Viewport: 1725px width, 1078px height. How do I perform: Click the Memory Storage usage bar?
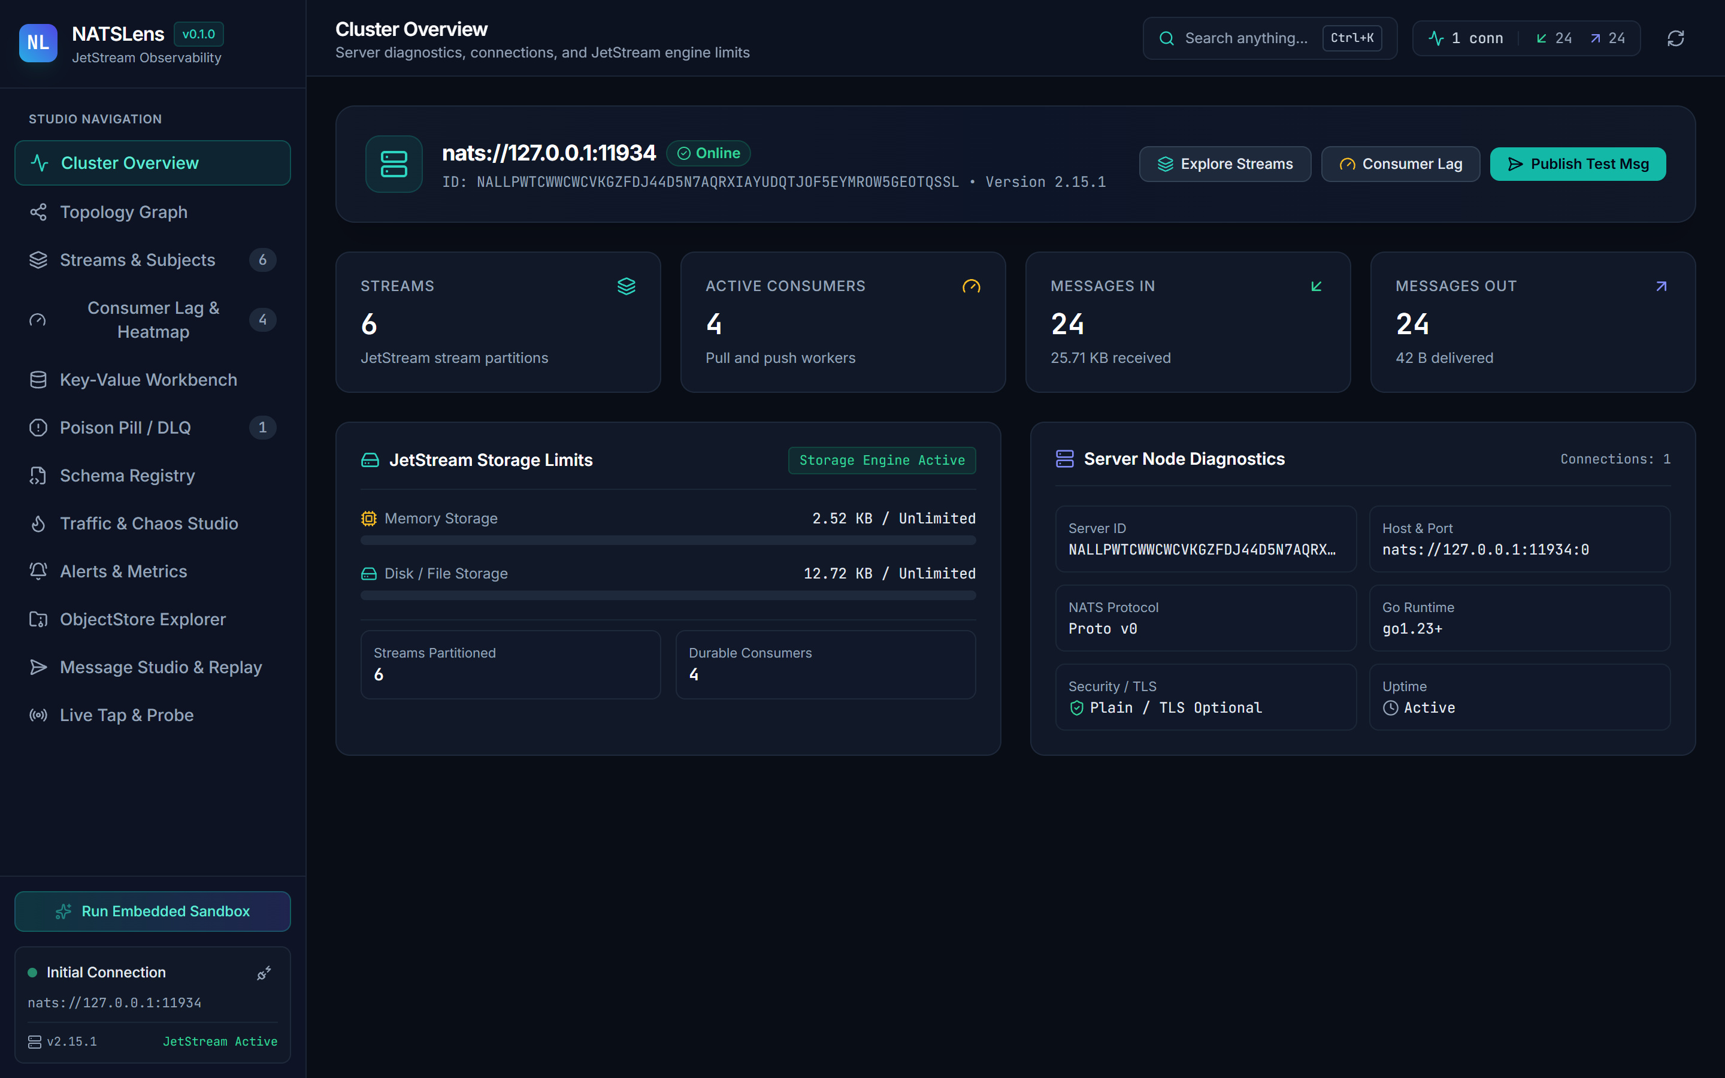coord(668,540)
